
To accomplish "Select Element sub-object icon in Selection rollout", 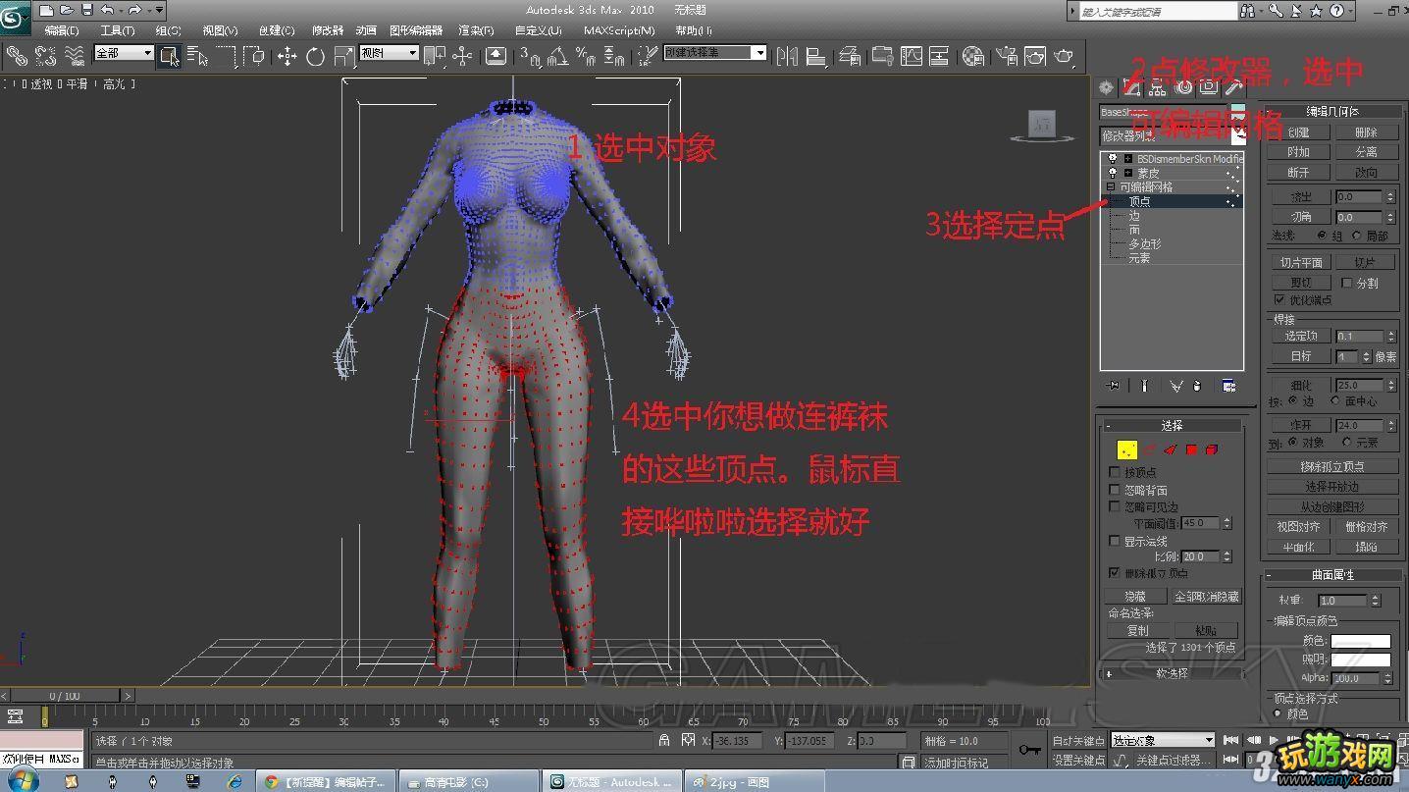I will coord(1212,449).
